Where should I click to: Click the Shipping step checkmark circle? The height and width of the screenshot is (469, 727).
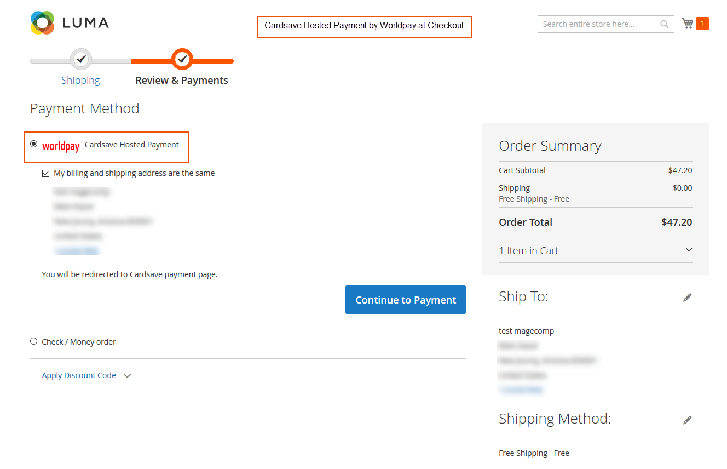click(x=80, y=59)
